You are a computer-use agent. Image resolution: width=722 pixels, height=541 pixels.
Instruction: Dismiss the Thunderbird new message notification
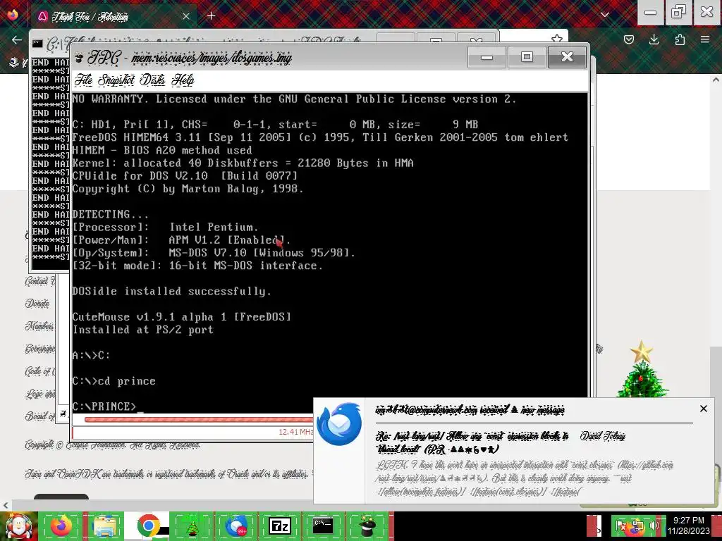pos(703,409)
